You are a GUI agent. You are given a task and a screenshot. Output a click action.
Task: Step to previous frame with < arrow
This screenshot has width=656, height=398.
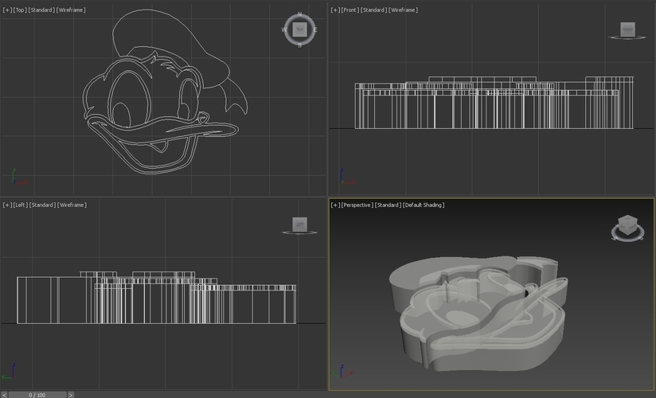pos(4,395)
